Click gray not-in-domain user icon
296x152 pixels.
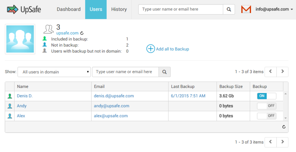click(44, 51)
